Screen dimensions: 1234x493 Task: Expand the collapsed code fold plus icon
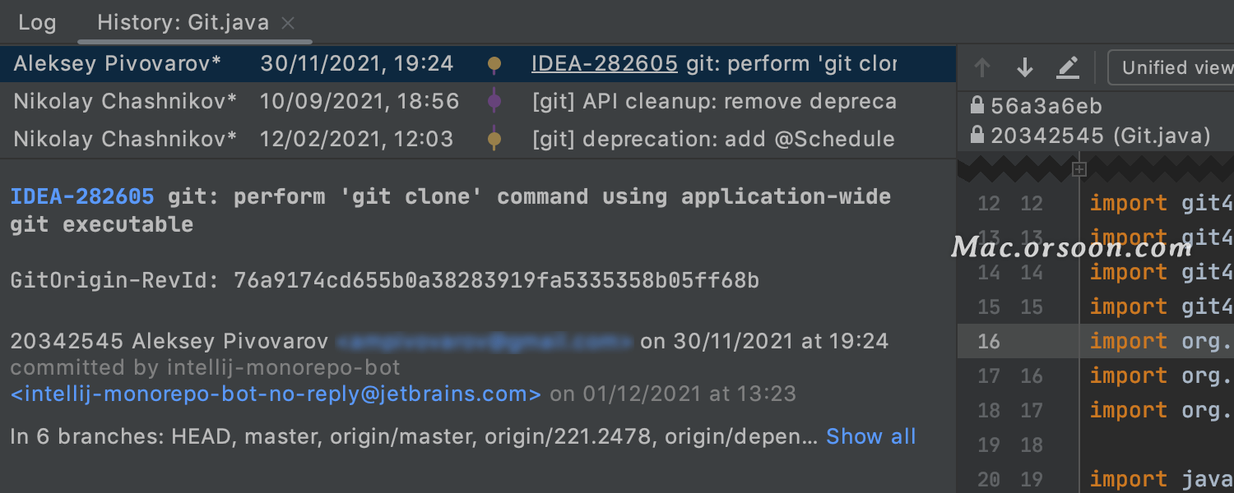(x=1079, y=169)
